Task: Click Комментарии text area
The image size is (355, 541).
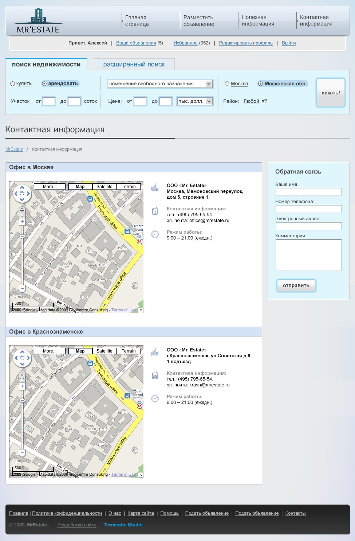Action: 308,255
